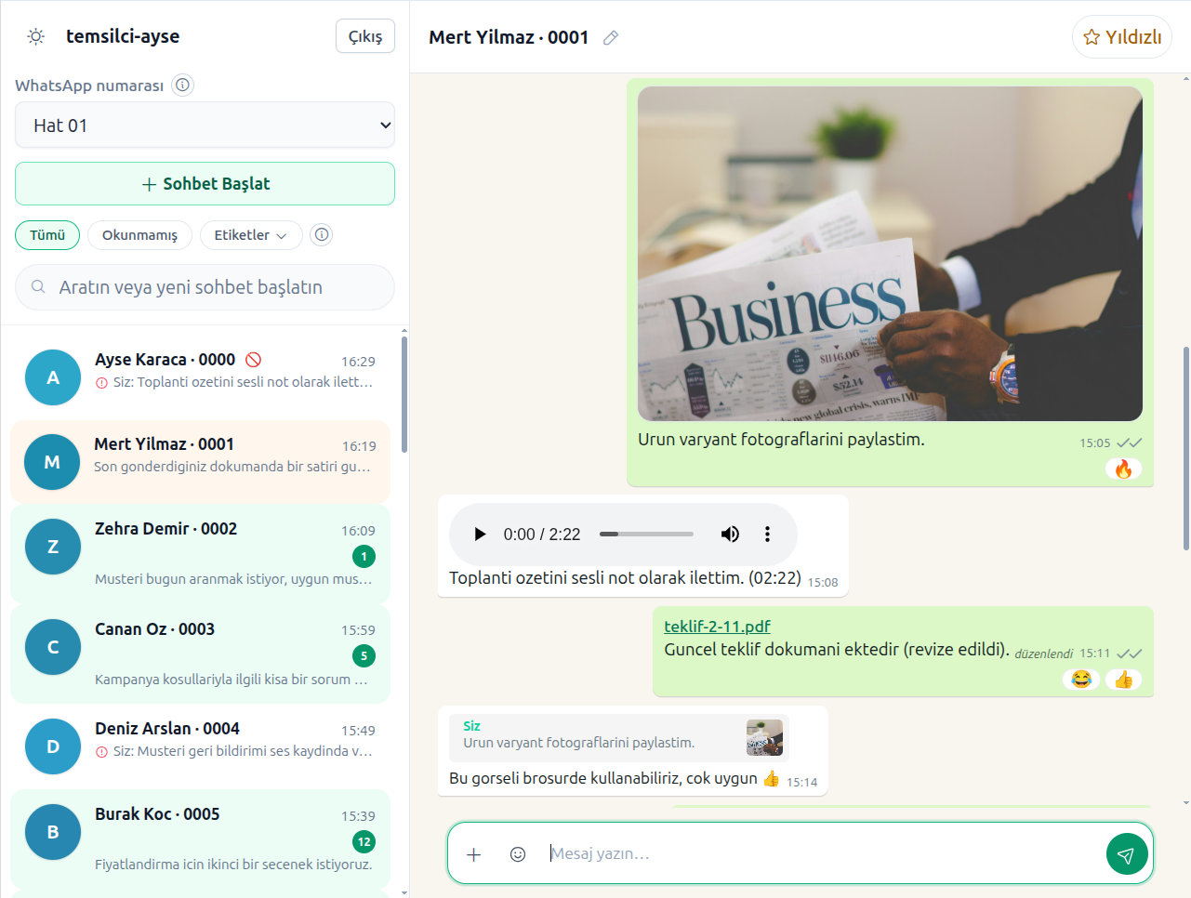
Task: Open Ayse Karaca 0000 conversation
Action: pyautogui.click(x=200, y=376)
